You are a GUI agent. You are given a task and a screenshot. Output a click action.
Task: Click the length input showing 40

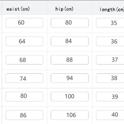coord(110,115)
